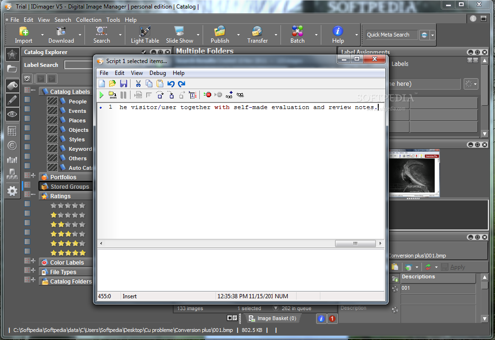Open the Batch tool
The width and height of the screenshot is (495, 340).
coord(298,35)
